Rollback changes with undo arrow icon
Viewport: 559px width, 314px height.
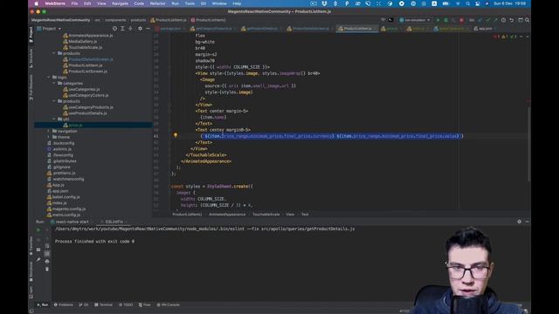tap(512, 20)
